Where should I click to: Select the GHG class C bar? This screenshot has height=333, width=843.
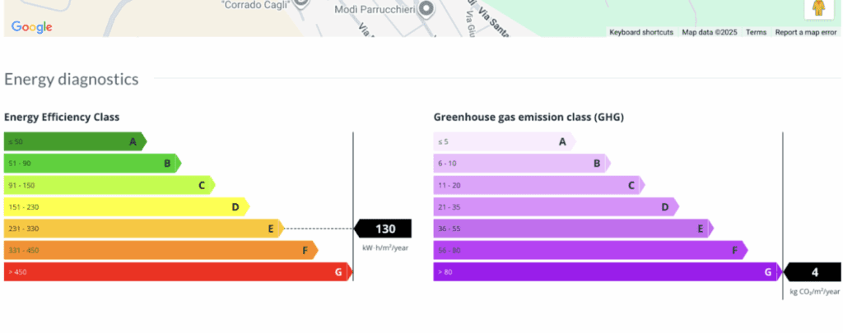pos(537,185)
